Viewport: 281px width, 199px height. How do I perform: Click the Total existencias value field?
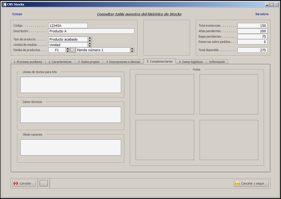pyautogui.click(x=252, y=26)
